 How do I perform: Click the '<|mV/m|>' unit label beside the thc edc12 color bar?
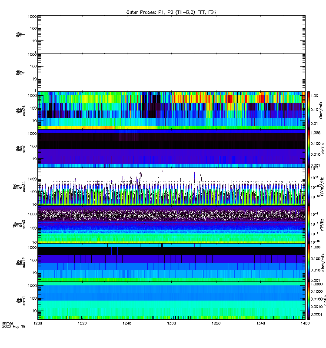(323, 263)
